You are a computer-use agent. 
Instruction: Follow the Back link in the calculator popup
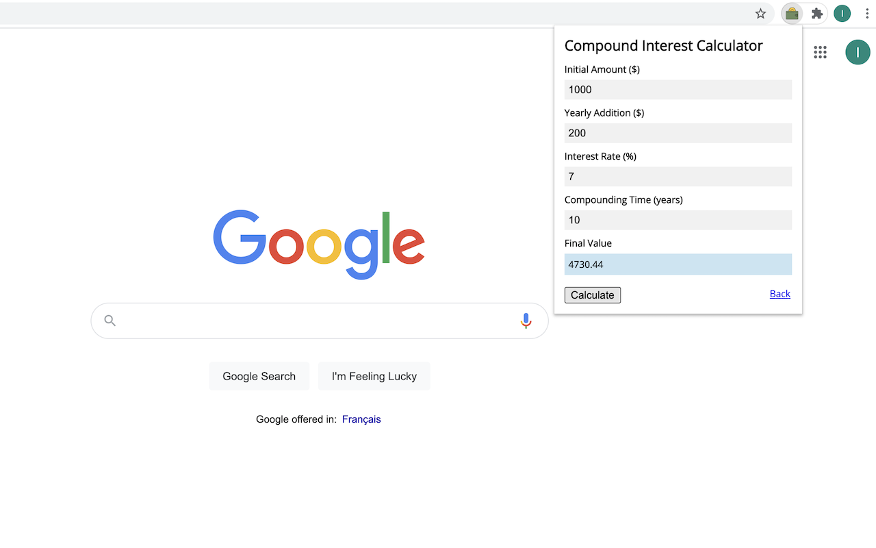tap(780, 293)
